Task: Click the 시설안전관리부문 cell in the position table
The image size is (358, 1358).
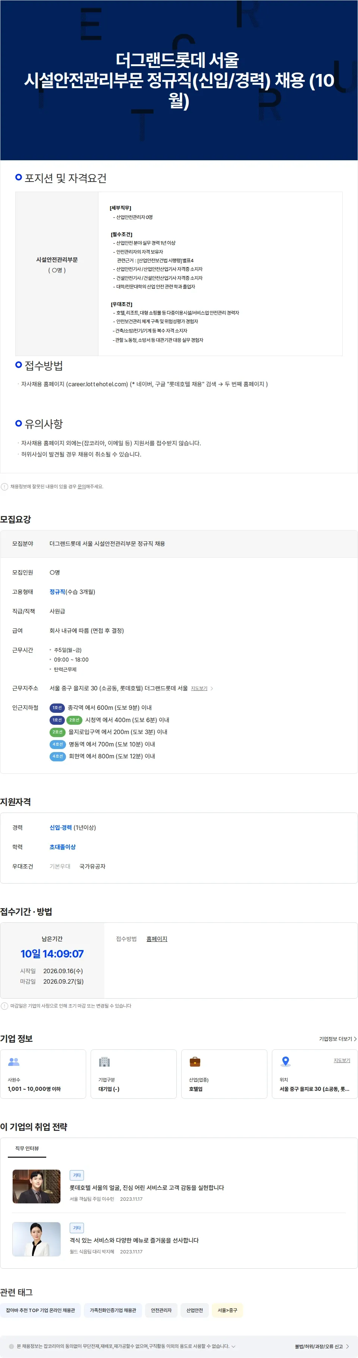Action: click(x=57, y=273)
